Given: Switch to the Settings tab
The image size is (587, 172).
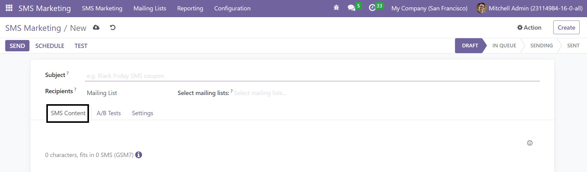Looking at the screenshot, I should point(142,113).
